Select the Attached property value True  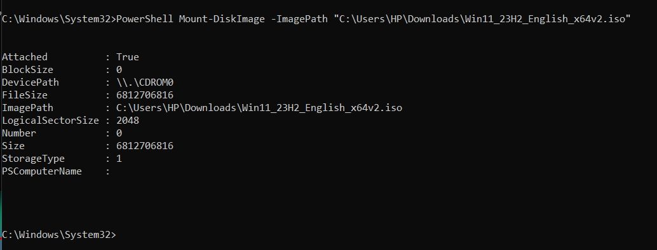click(128, 57)
